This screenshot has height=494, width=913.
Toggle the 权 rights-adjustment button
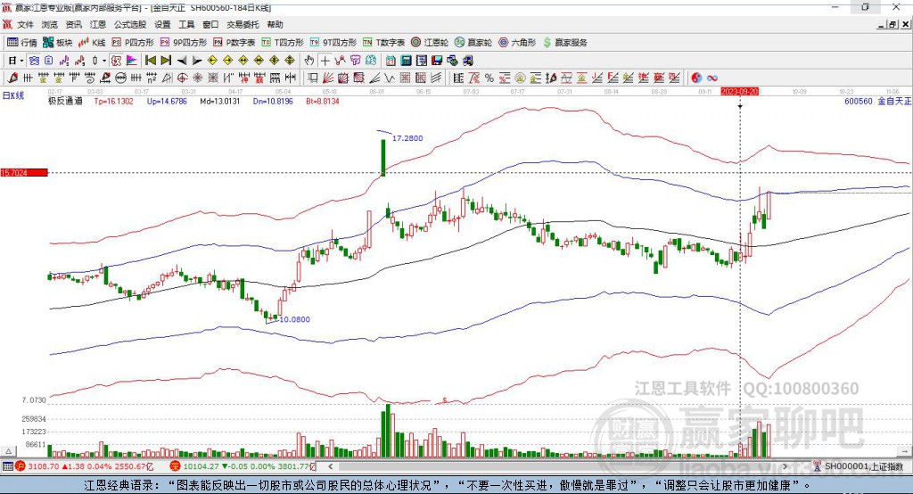[116, 61]
